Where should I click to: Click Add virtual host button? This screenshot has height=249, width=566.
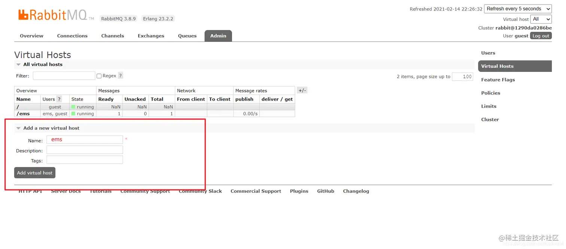point(35,173)
